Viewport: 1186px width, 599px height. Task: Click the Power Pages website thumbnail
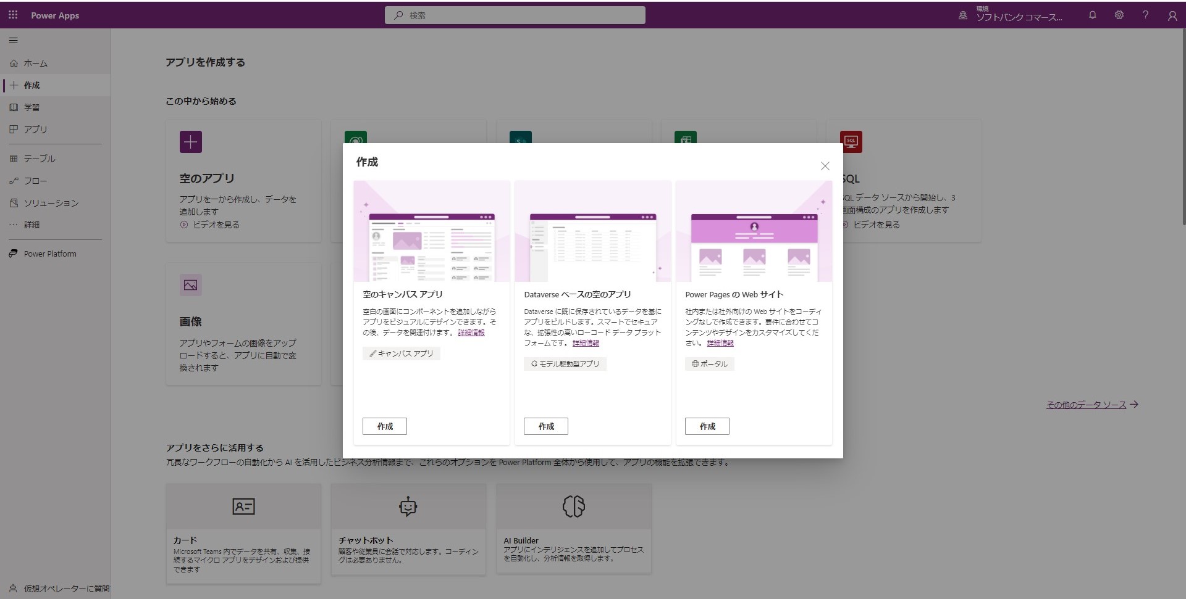point(754,231)
